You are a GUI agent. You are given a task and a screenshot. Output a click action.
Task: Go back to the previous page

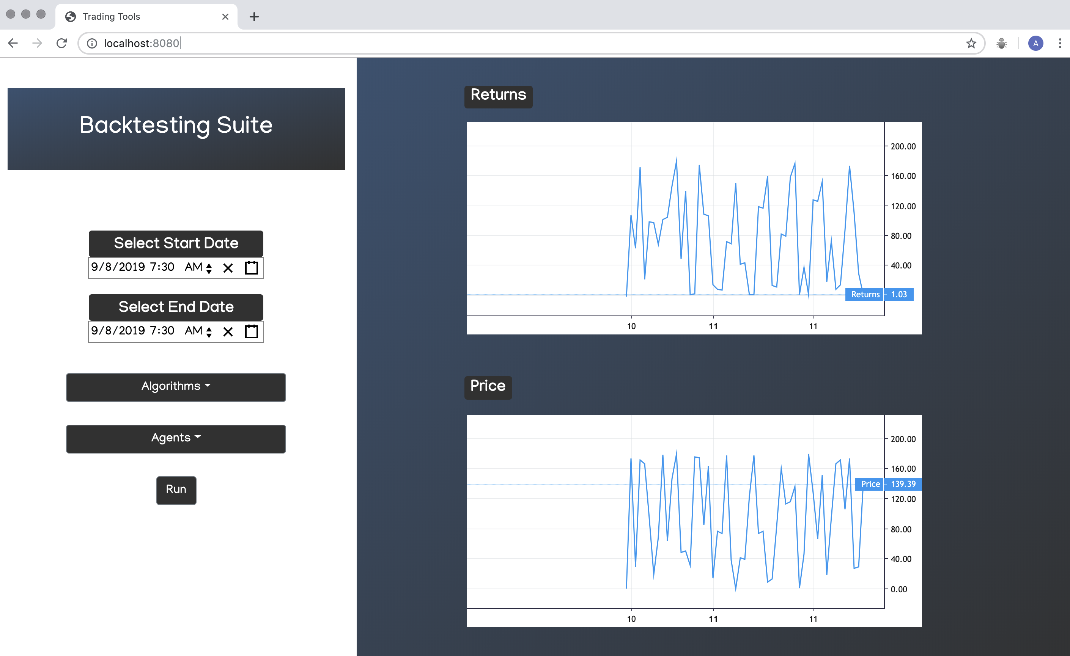point(13,43)
